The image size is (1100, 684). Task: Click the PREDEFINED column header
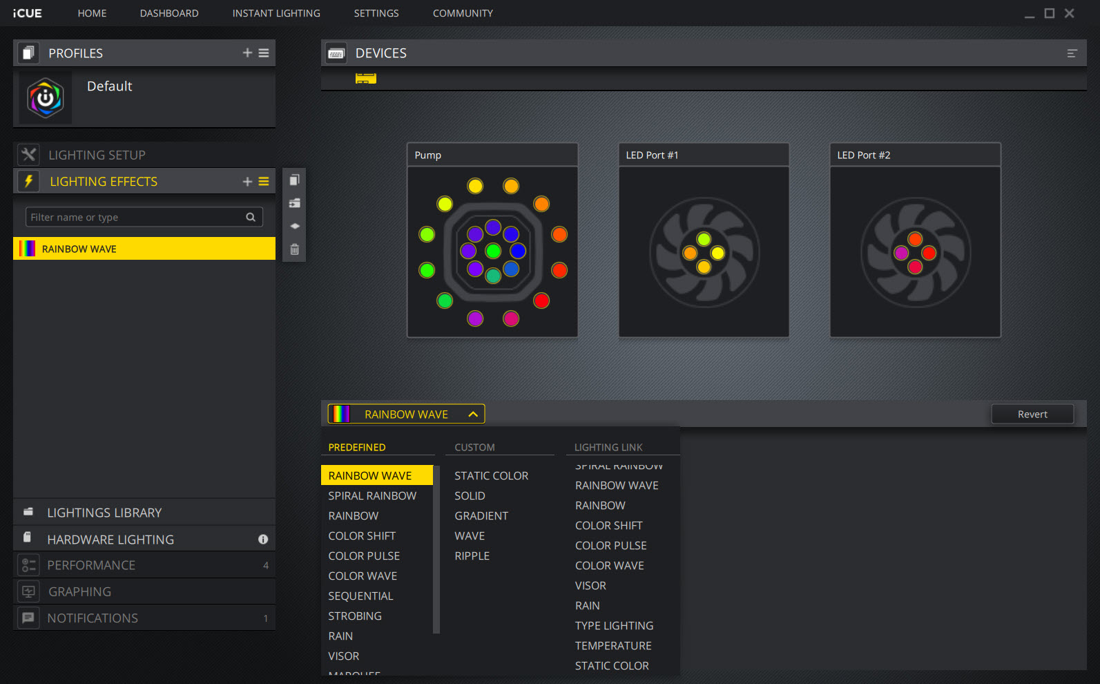(357, 447)
